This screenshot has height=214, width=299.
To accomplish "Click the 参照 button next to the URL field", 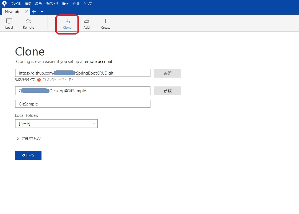I will click(x=167, y=73).
